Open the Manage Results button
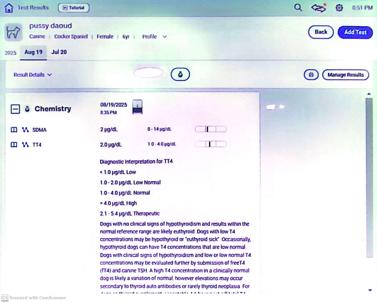 point(345,75)
